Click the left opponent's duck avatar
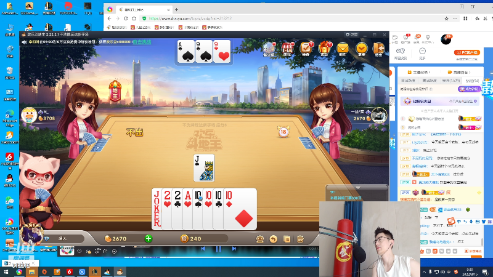 click(x=29, y=115)
